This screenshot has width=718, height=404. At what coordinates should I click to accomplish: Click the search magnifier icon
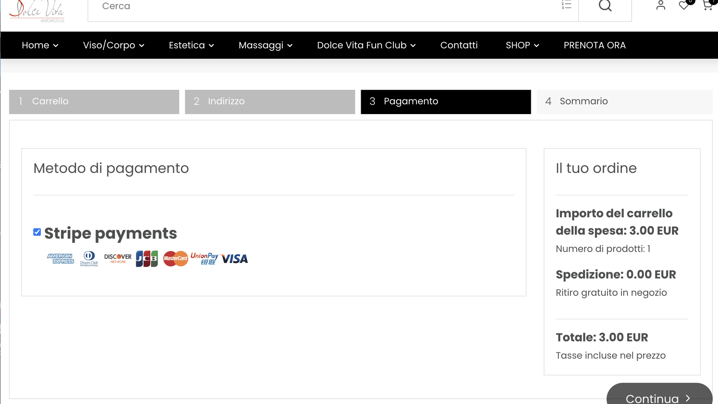coord(605,6)
